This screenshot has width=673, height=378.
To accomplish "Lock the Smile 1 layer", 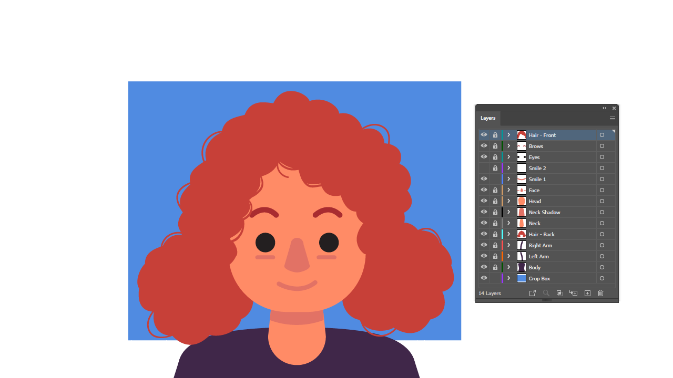I will pos(495,179).
